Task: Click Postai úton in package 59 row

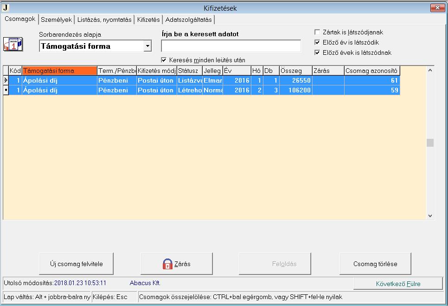Action: click(156, 90)
